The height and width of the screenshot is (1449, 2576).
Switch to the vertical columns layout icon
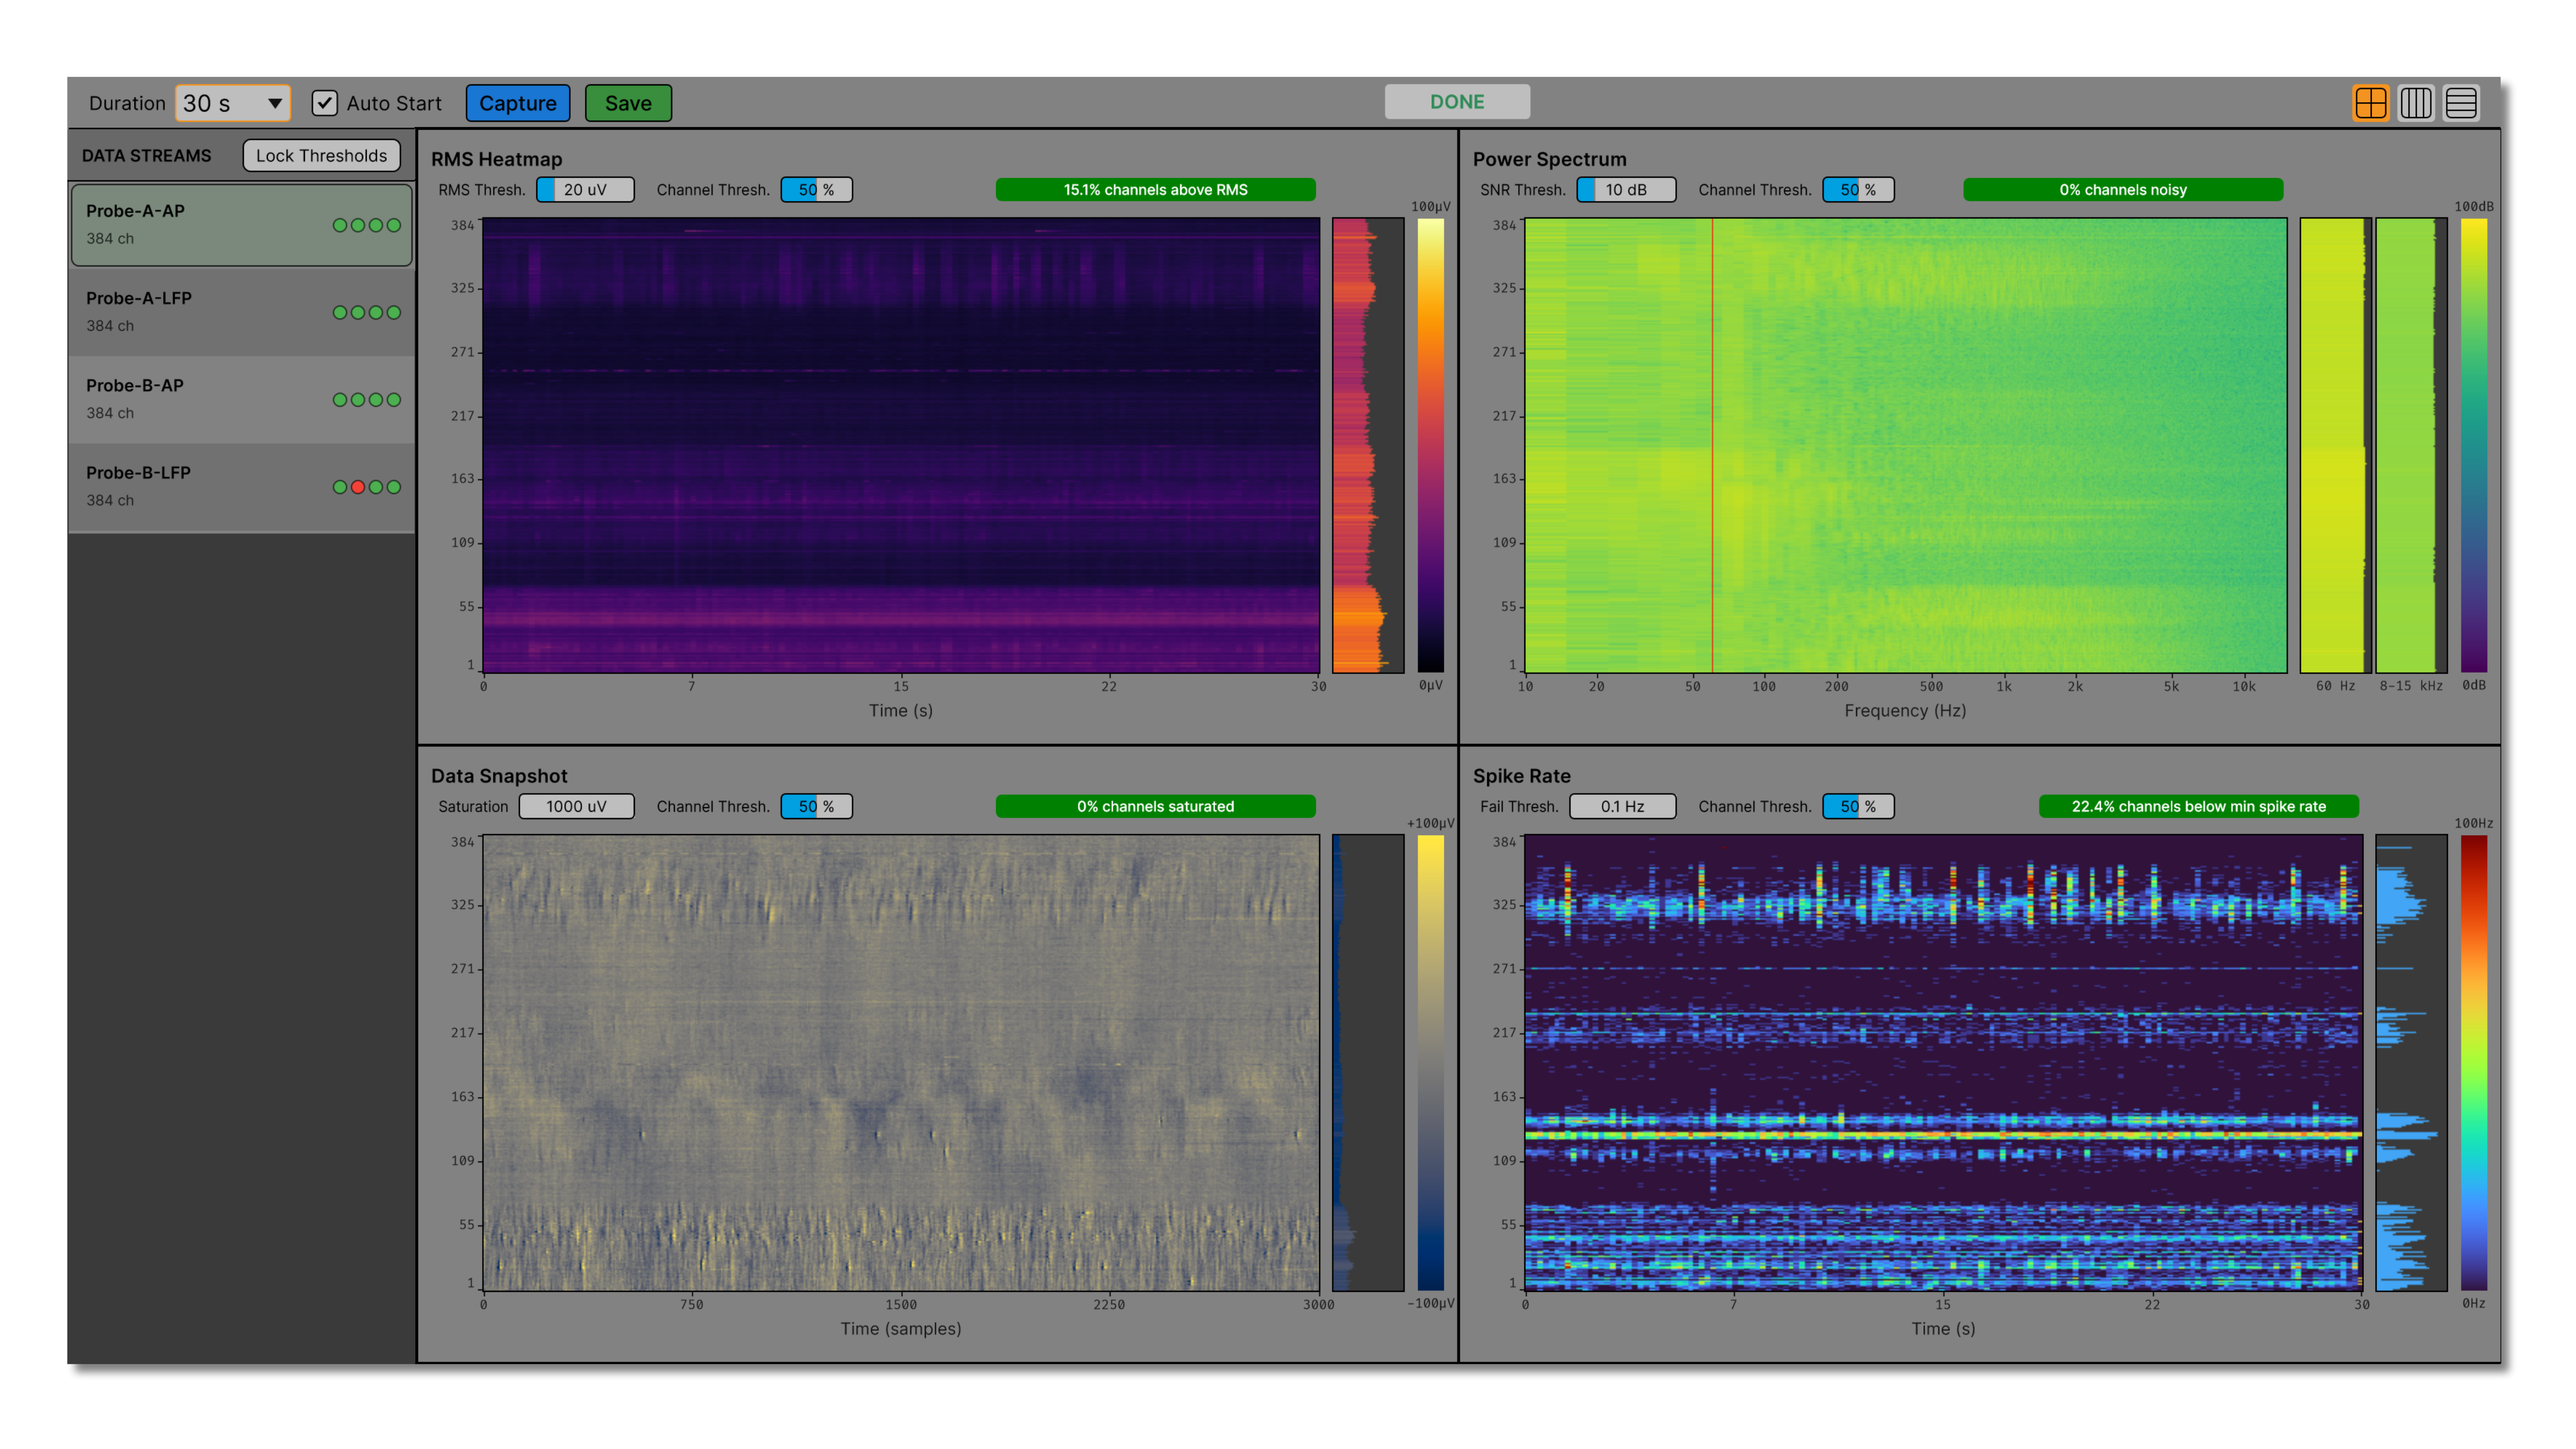click(2415, 103)
